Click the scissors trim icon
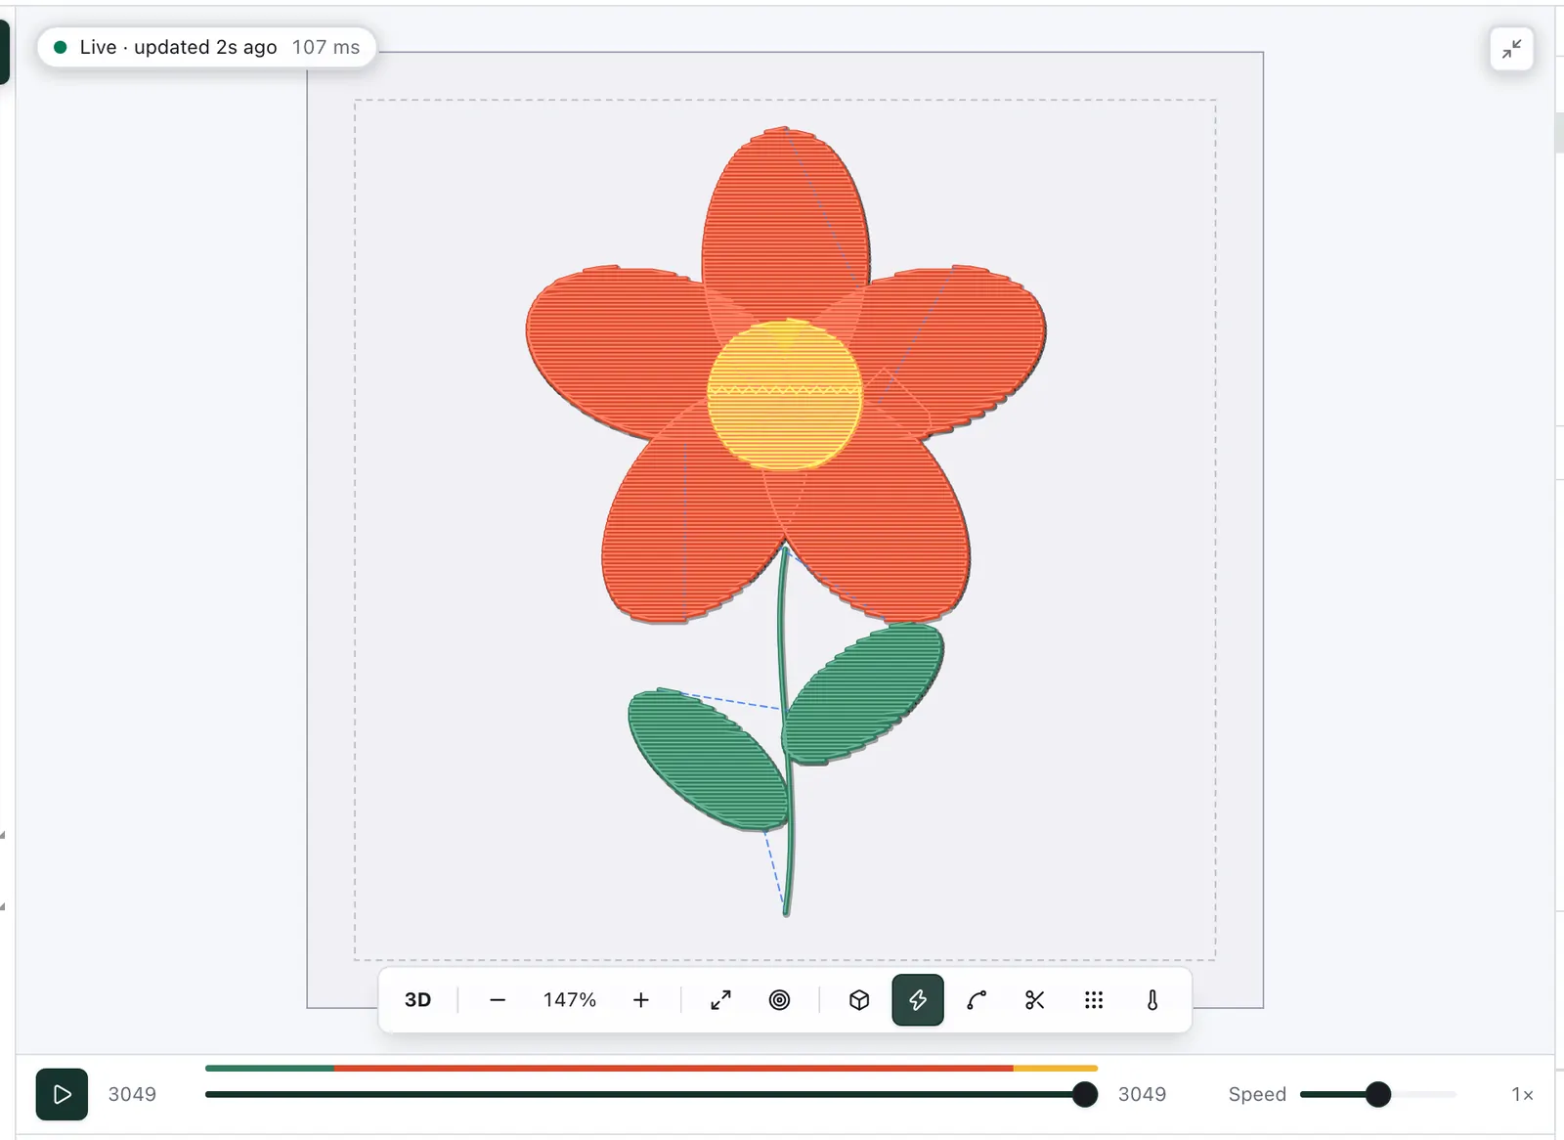Image resolution: width=1564 pixels, height=1140 pixels. [1035, 999]
